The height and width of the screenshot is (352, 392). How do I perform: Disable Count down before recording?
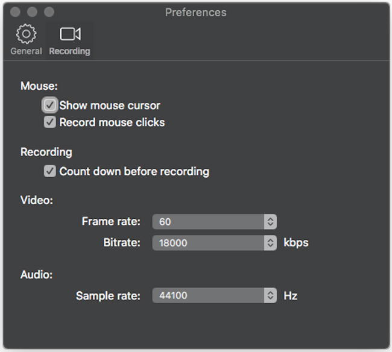[x=49, y=171]
